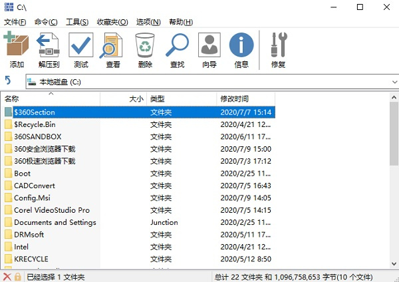This screenshot has height=282, width=399.
Task: Maximize the WinRAR window
Action: (x=360, y=7)
